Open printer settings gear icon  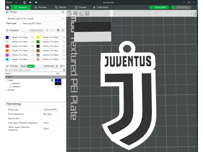coord(63,12)
